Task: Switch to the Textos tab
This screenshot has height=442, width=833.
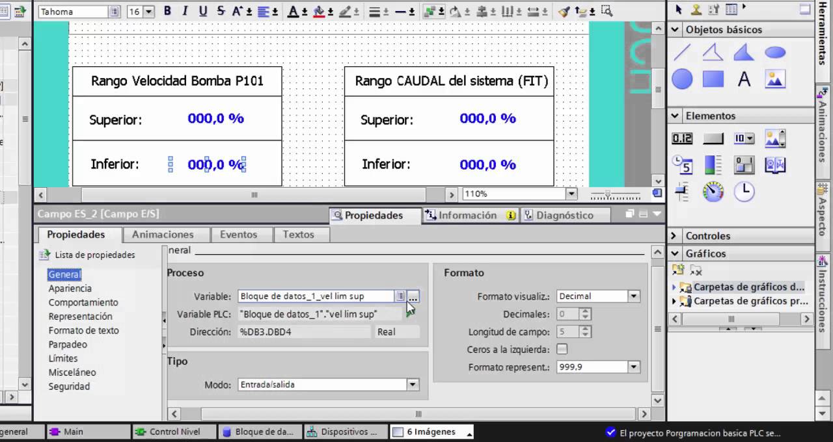Action: tap(298, 235)
